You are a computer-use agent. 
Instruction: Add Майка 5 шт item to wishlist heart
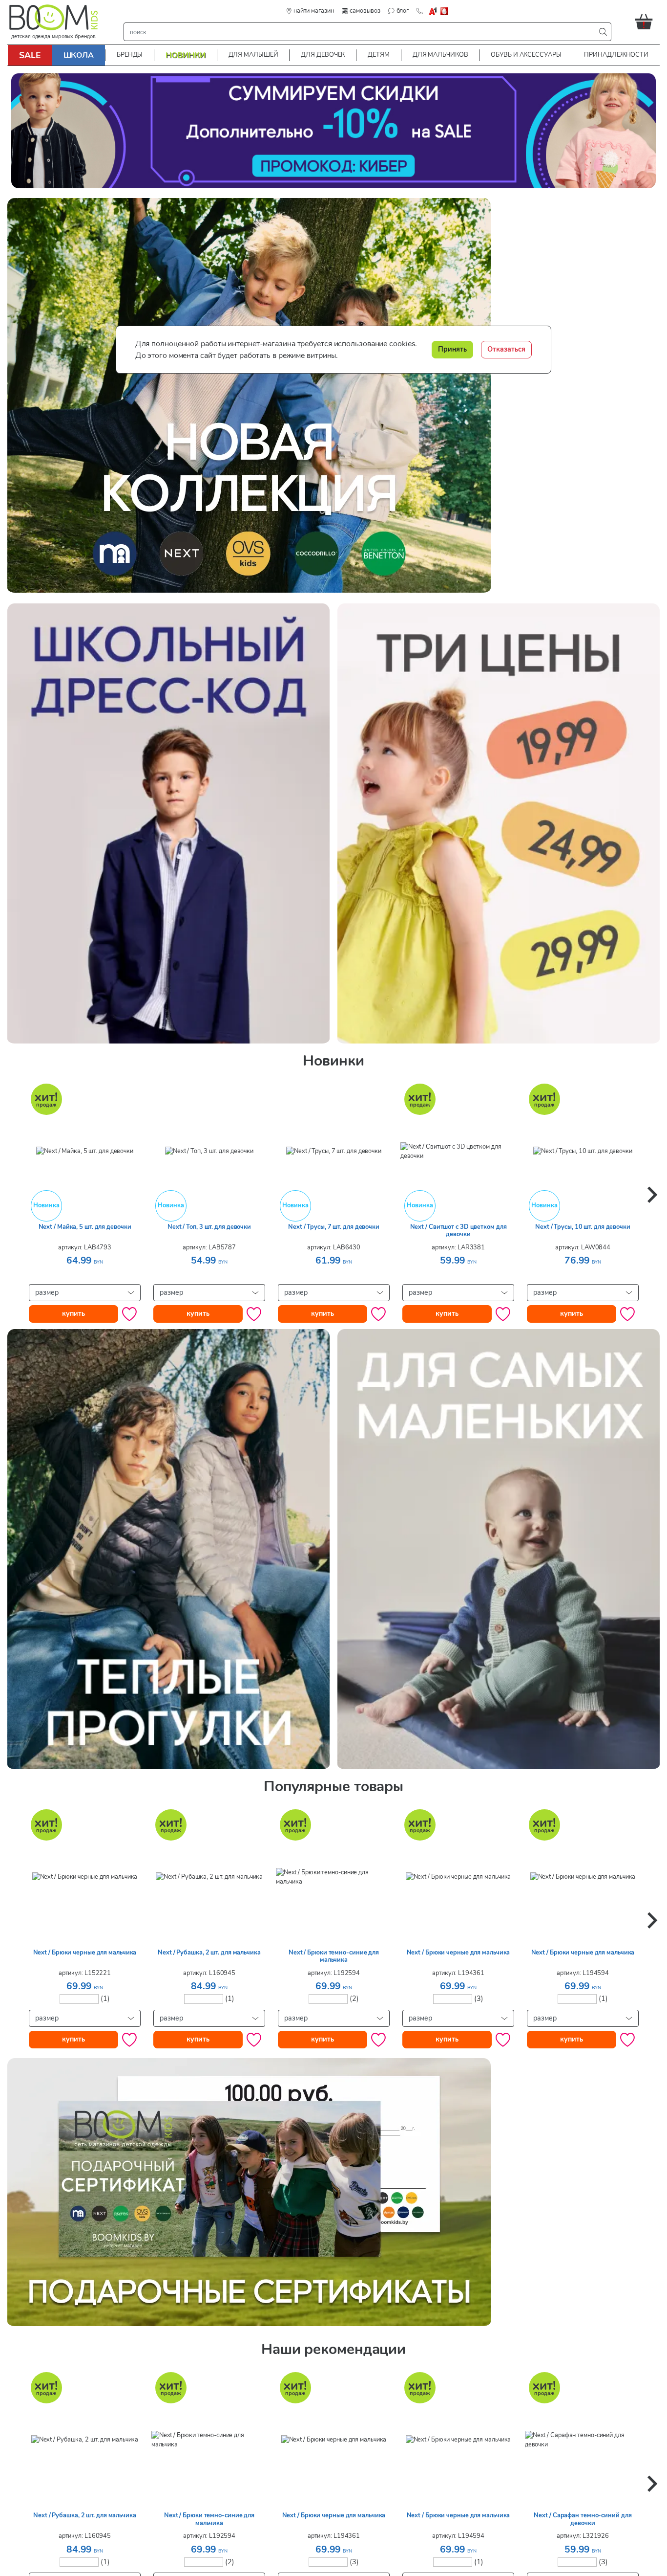129,1313
